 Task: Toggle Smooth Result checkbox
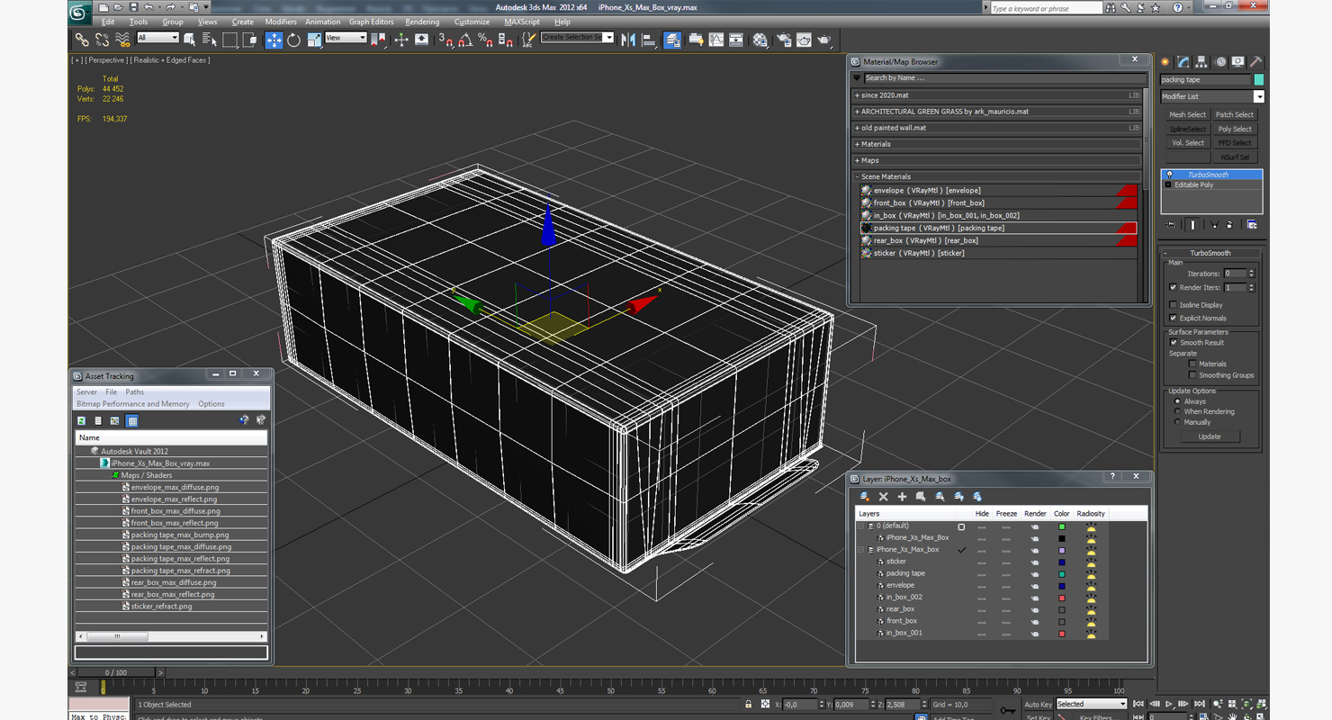click(1173, 343)
